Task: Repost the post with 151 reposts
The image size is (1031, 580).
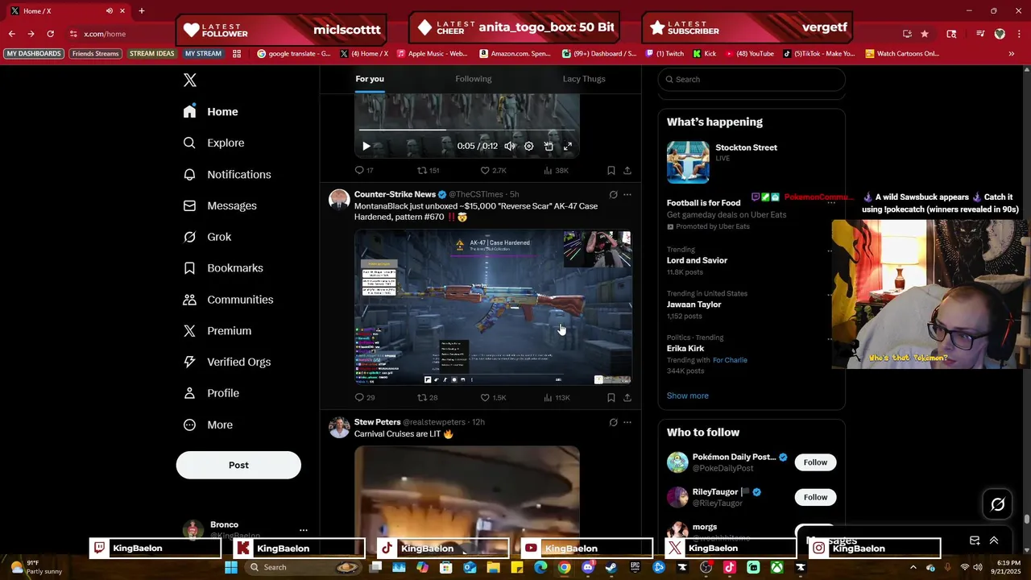Action: tap(428, 170)
